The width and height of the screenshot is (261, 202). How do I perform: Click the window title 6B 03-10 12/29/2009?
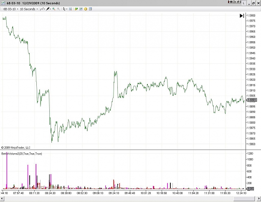[33, 3]
